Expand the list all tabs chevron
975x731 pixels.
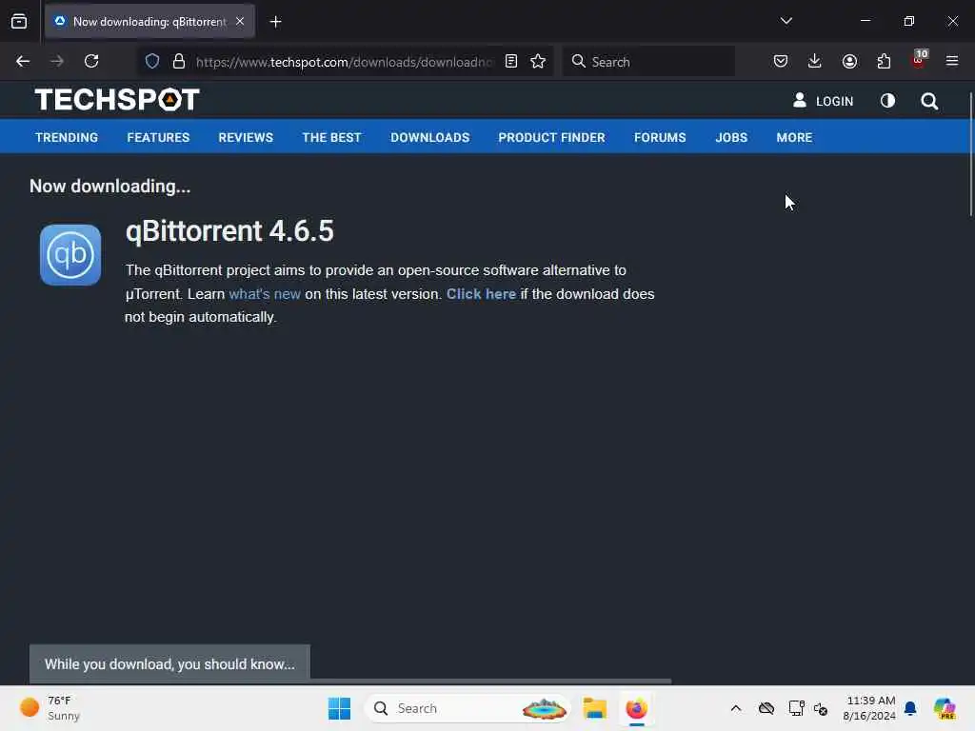[786, 21]
